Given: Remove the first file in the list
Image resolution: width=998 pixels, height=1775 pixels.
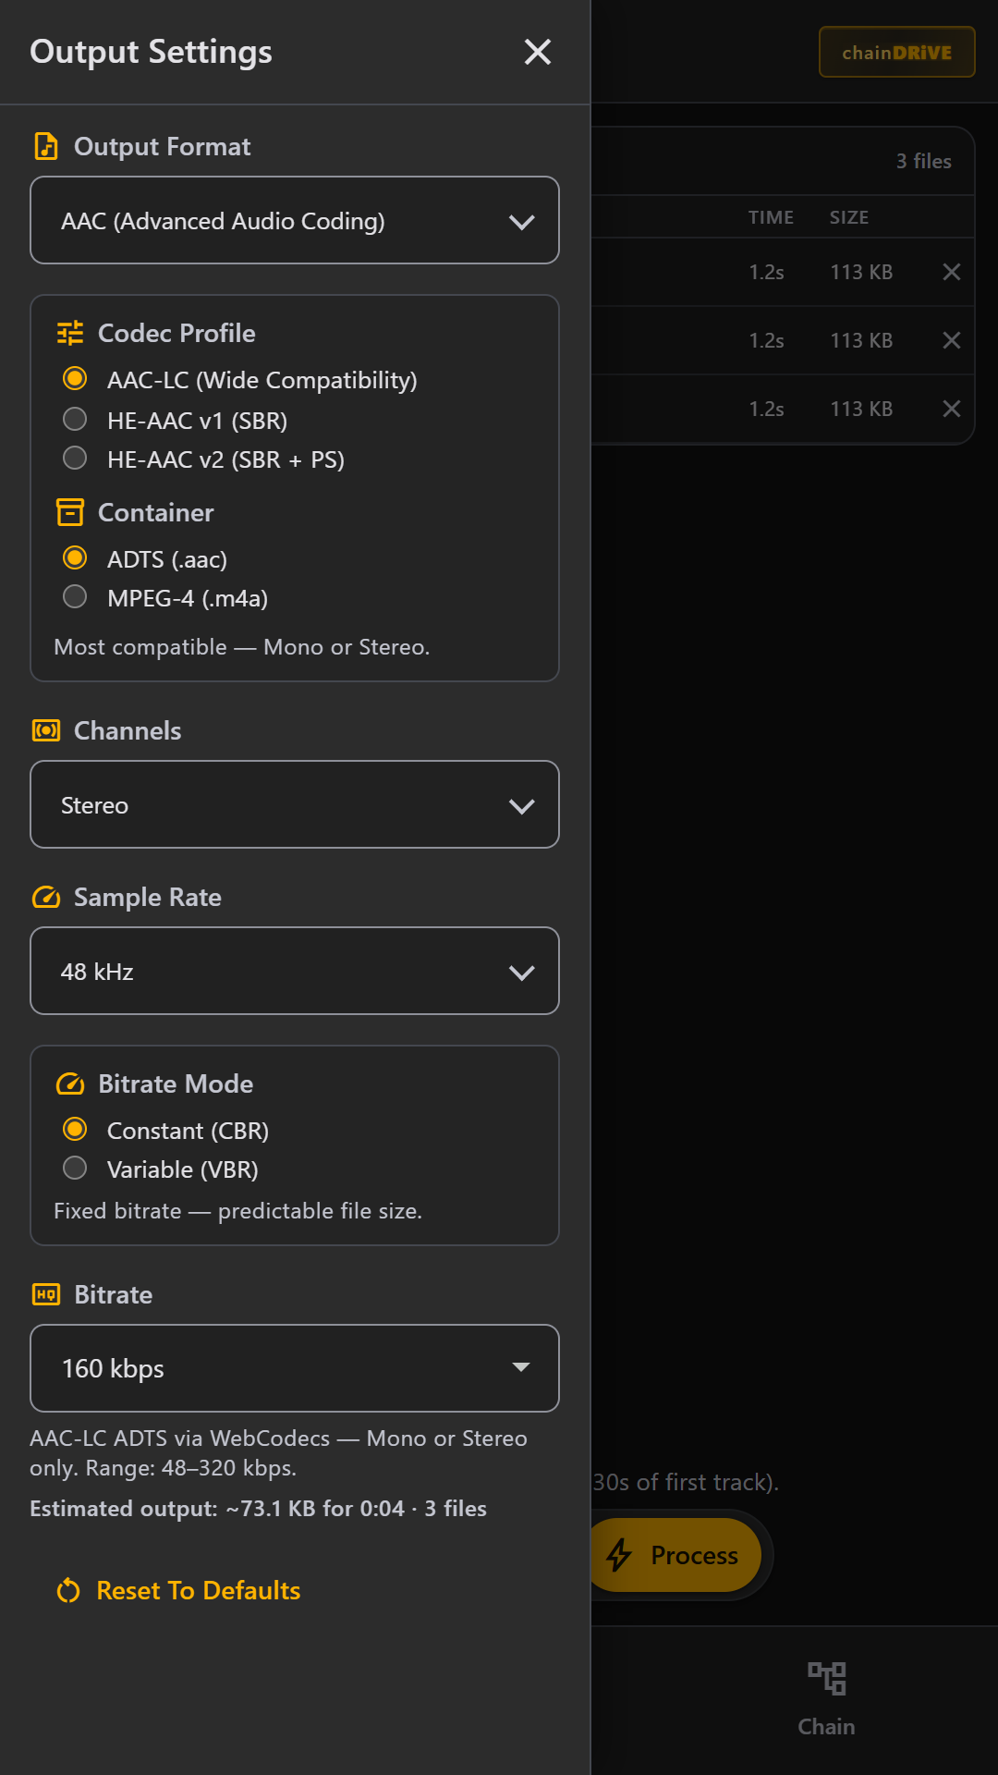Looking at the screenshot, I should [952, 272].
